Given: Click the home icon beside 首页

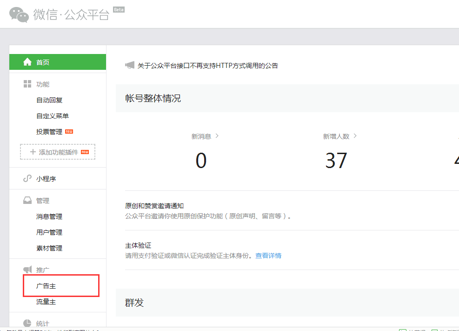Looking at the screenshot, I should (x=27, y=62).
